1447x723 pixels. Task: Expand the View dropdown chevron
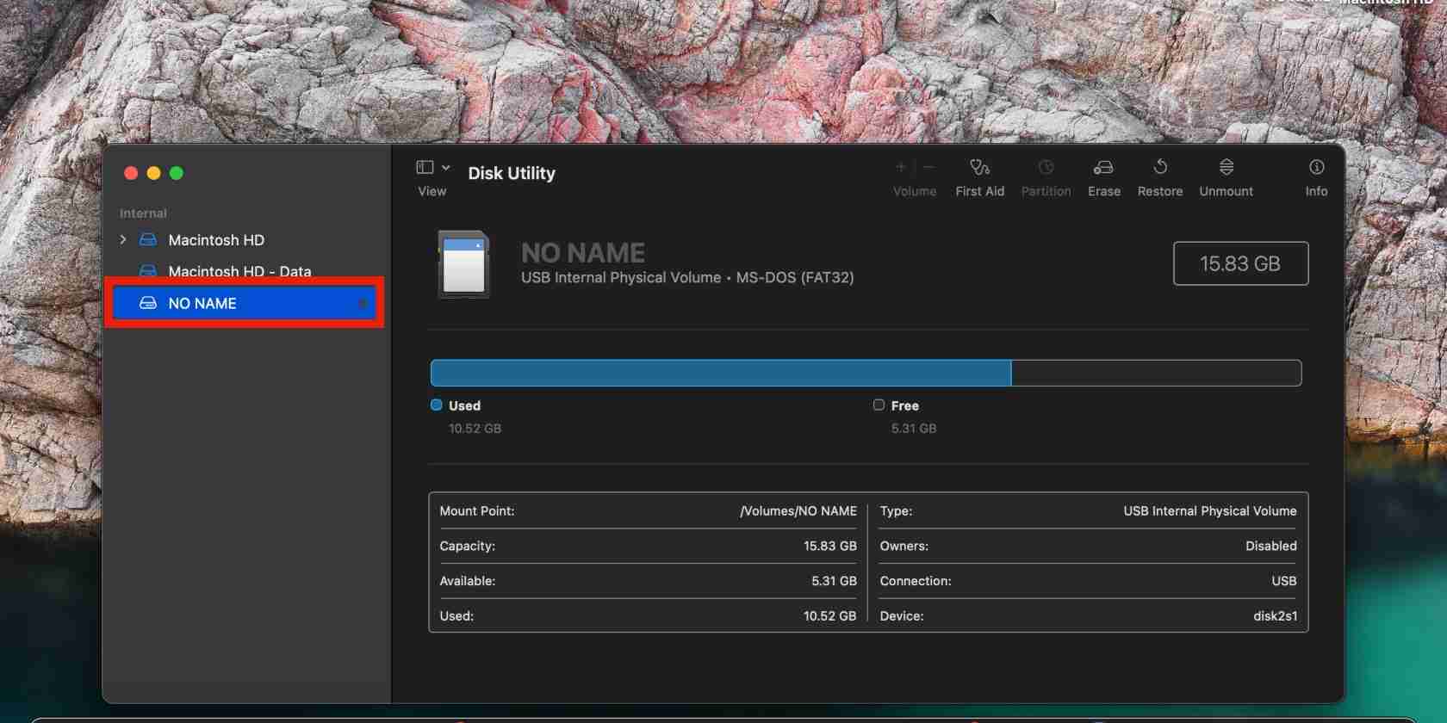click(446, 167)
